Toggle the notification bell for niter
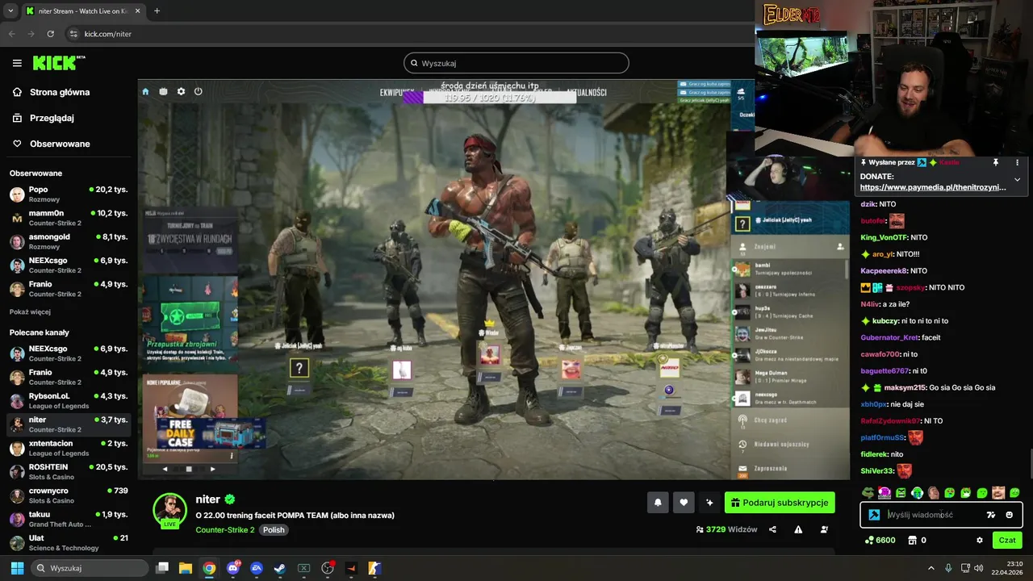Viewport: 1033px width, 581px height. (658, 503)
